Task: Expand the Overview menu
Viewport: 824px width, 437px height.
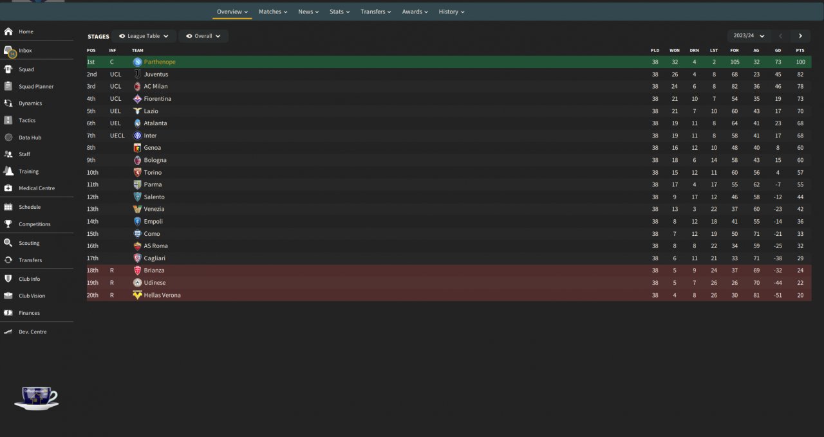Action: click(232, 12)
